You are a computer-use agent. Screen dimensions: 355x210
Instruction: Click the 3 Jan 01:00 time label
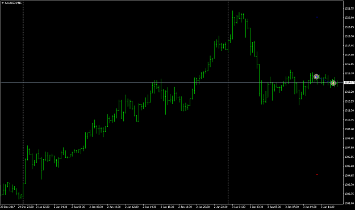click(x=239, y=207)
